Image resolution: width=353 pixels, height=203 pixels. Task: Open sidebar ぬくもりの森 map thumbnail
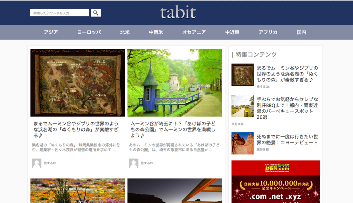click(242, 75)
